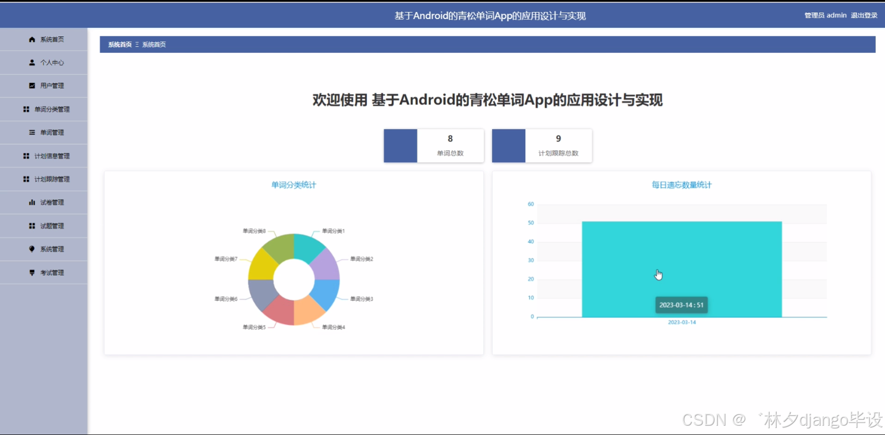Open the 个人中心 menu item
Image resolution: width=885 pixels, height=435 pixels.
click(x=44, y=63)
